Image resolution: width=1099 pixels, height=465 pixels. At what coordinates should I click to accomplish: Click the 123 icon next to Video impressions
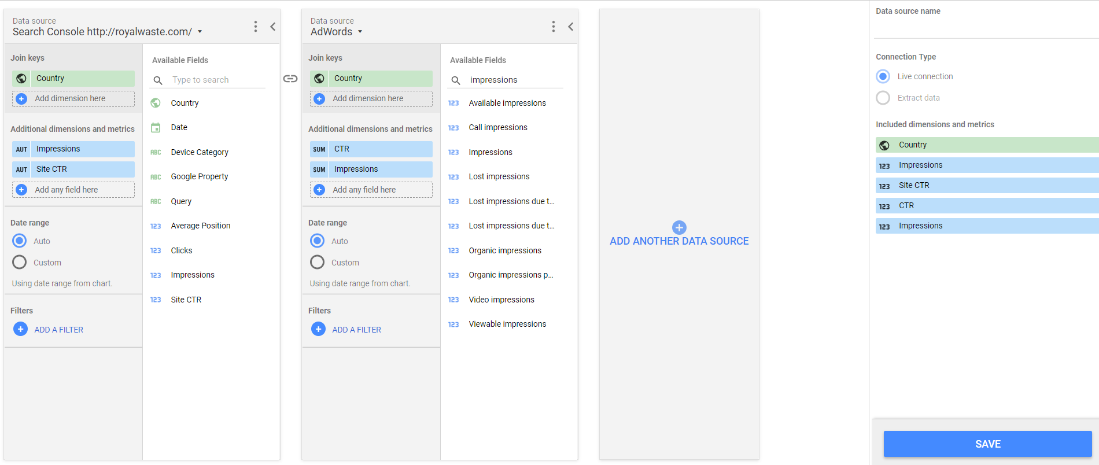pyautogui.click(x=453, y=300)
